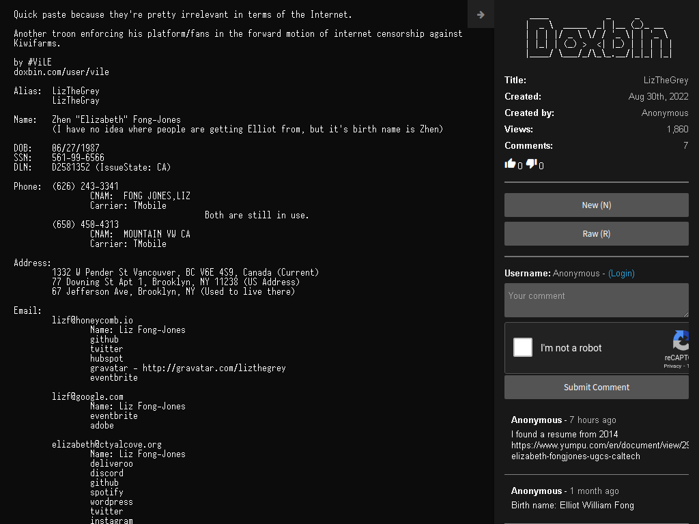Check the I'm not a robot checkbox
The image size is (699, 524).
click(523, 347)
